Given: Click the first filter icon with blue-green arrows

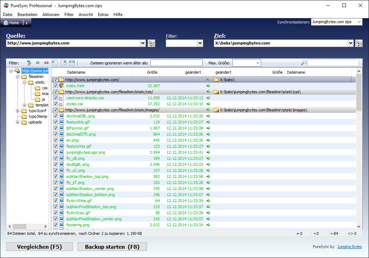Looking at the screenshot, I should tap(29, 63).
